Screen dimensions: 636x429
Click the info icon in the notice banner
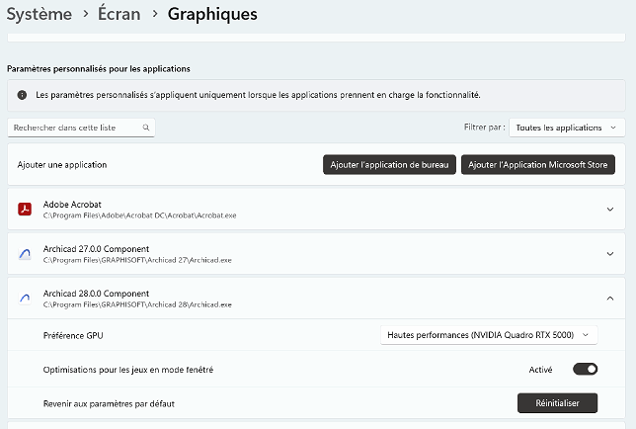point(22,95)
